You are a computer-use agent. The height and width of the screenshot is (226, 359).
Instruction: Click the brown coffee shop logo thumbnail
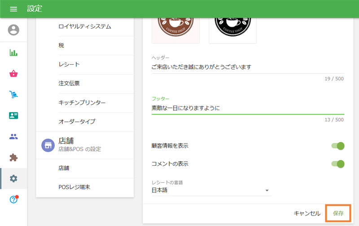pos(175,30)
